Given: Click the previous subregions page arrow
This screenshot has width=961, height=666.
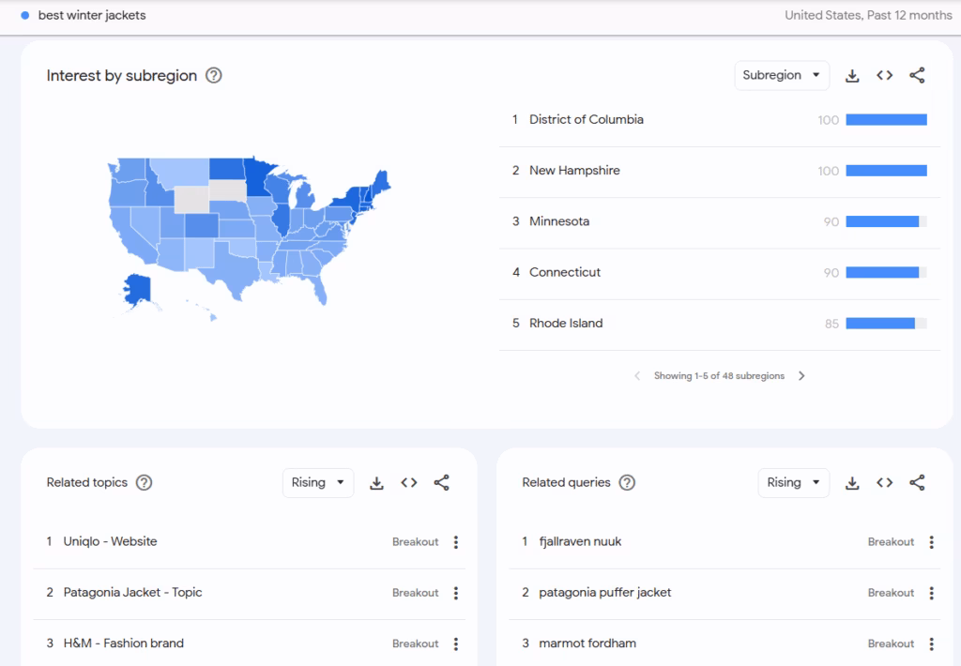Looking at the screenshot, I should pos(635,375).
